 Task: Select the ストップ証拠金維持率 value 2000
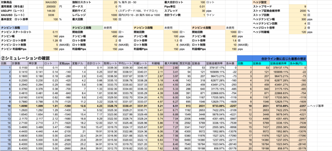pyautogui.click(x=298, y=11)
